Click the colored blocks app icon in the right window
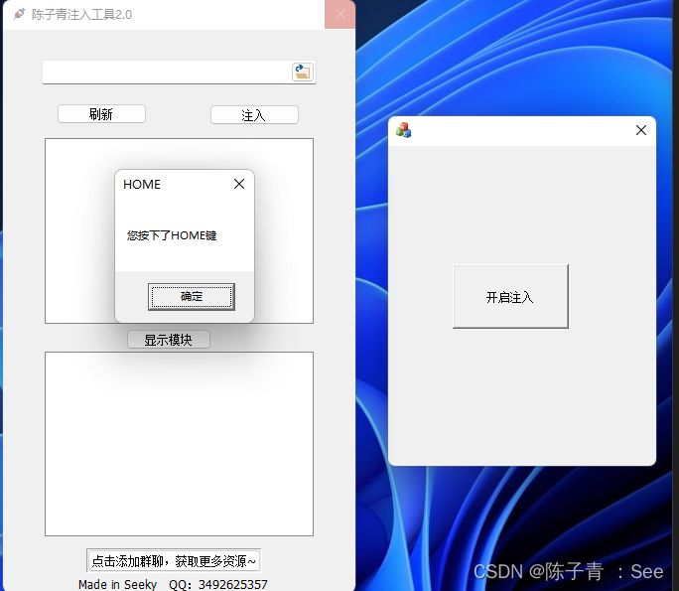 coord(404,130)
